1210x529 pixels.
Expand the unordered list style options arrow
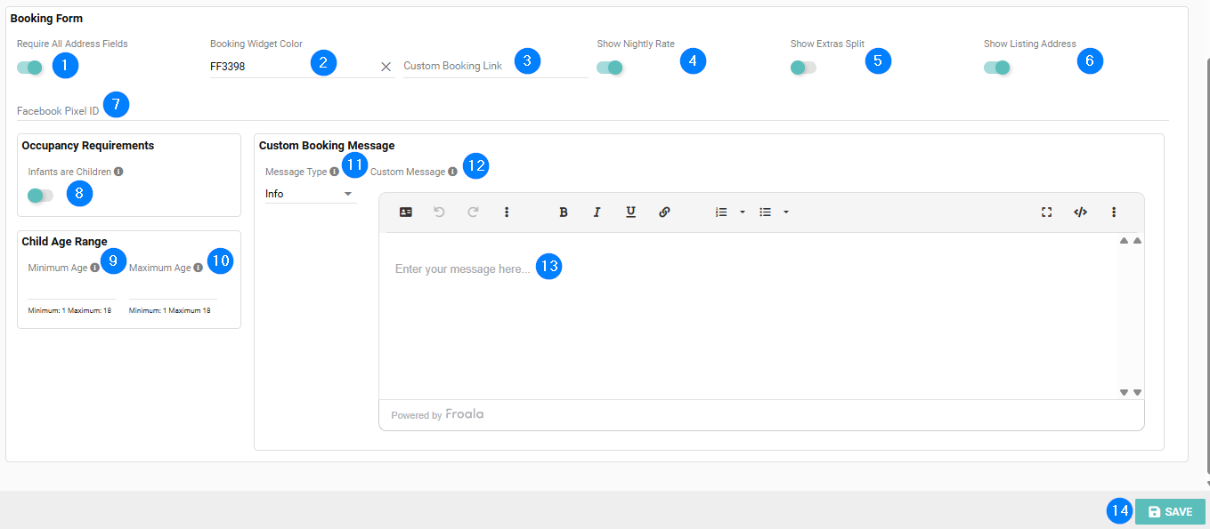[x=786, y=212]
